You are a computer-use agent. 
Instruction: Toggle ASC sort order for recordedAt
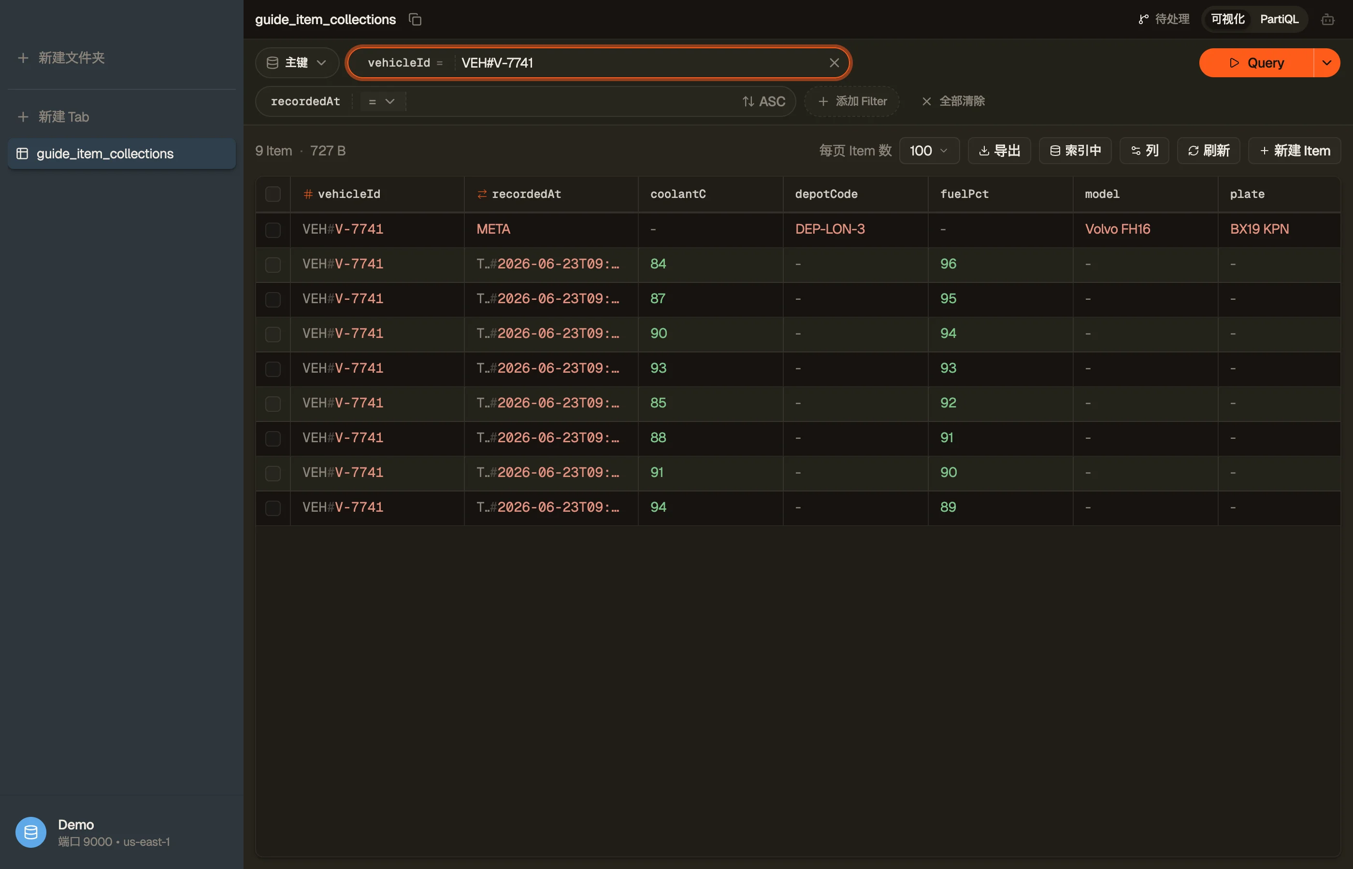(x=763, y=101)
